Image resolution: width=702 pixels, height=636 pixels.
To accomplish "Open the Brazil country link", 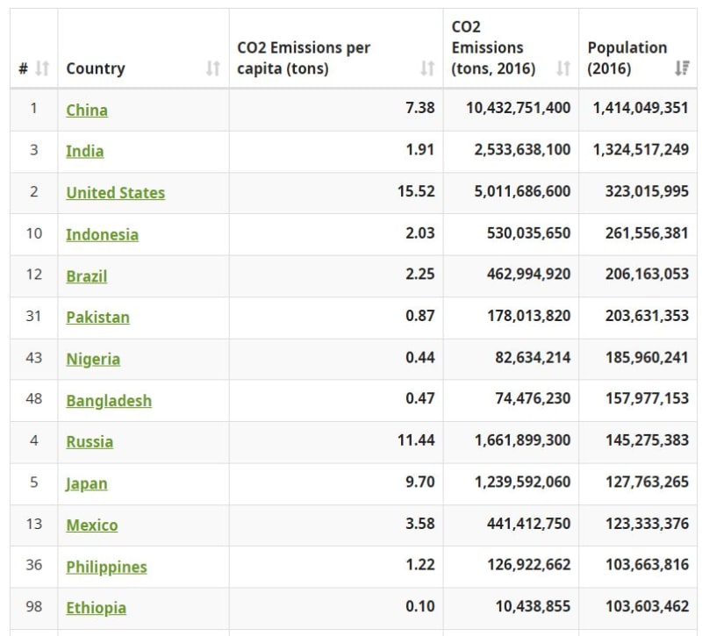I will click(86, 276).
